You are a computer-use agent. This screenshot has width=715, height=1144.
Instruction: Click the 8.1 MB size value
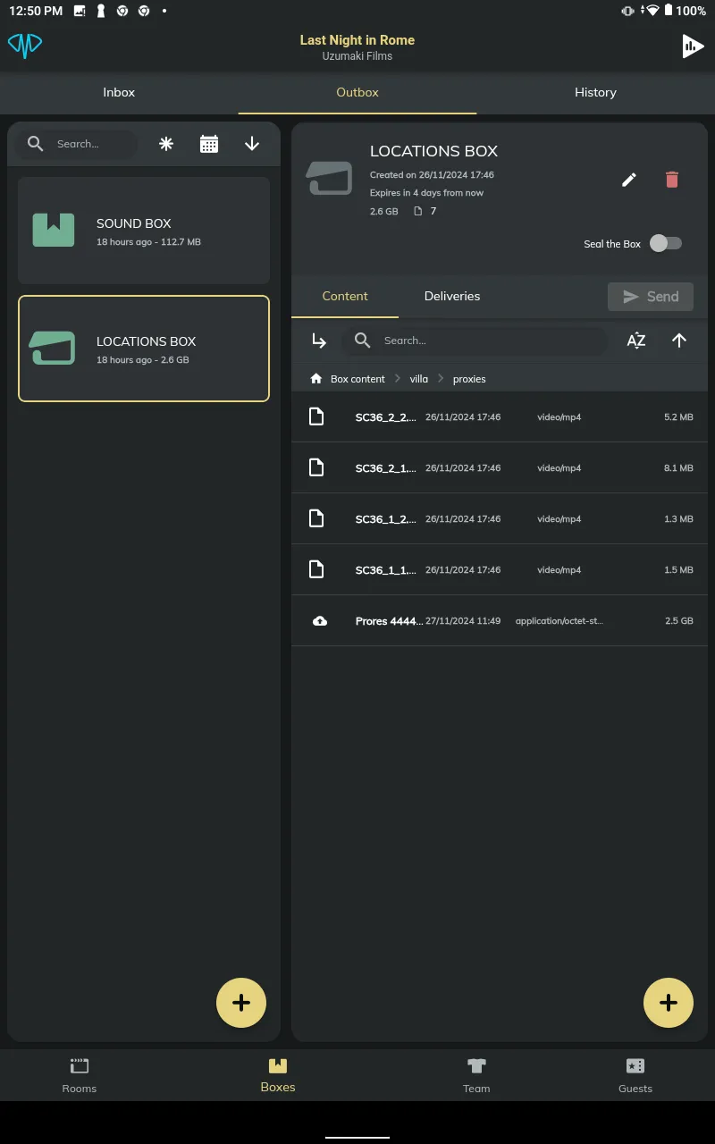click(x=679, y=467)
